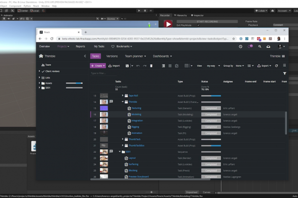The image size is (298, 198).
Task: Open ftrack Reports page
Action: coord(80,47)
